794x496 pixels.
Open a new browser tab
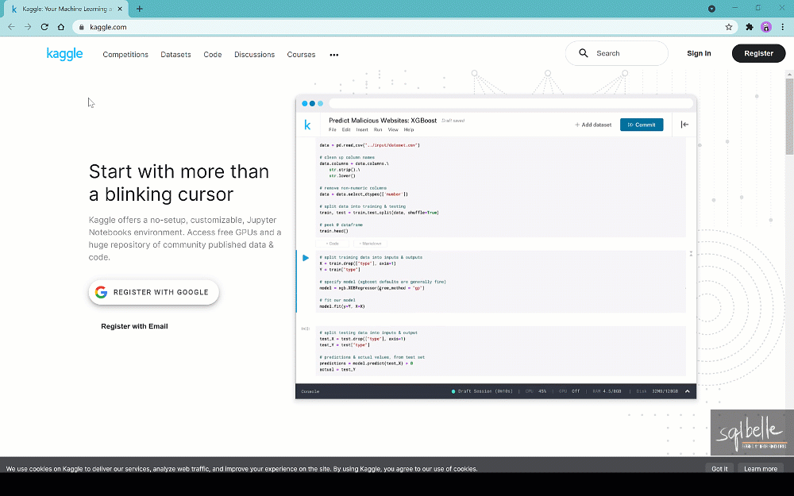tap(139, 9)
